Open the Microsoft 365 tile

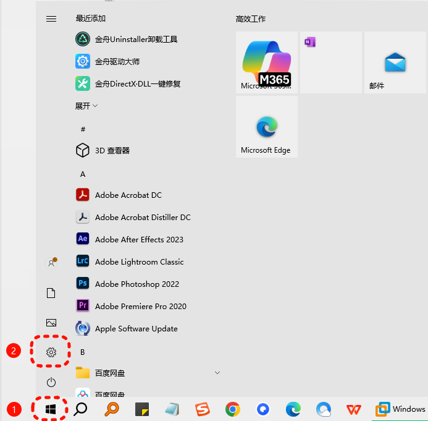[267, 62]
